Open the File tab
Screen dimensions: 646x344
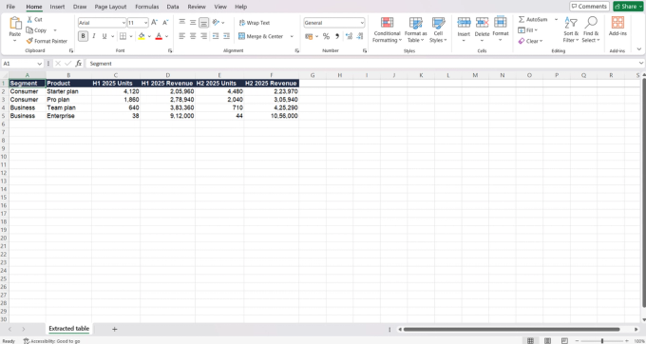(x=10, y=7)
